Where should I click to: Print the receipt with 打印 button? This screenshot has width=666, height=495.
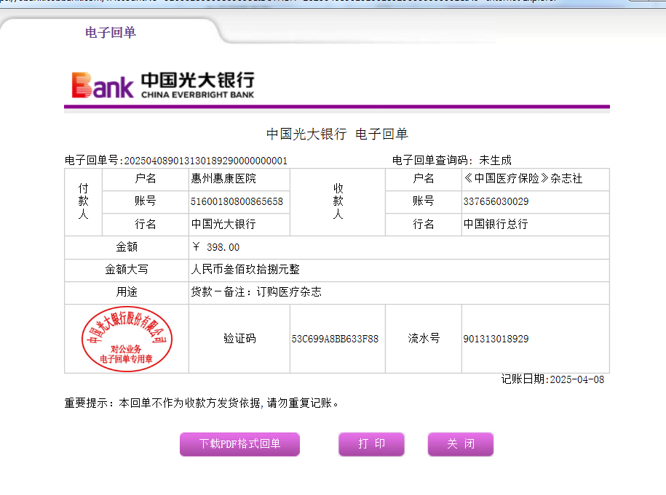(x=371, y=444)
